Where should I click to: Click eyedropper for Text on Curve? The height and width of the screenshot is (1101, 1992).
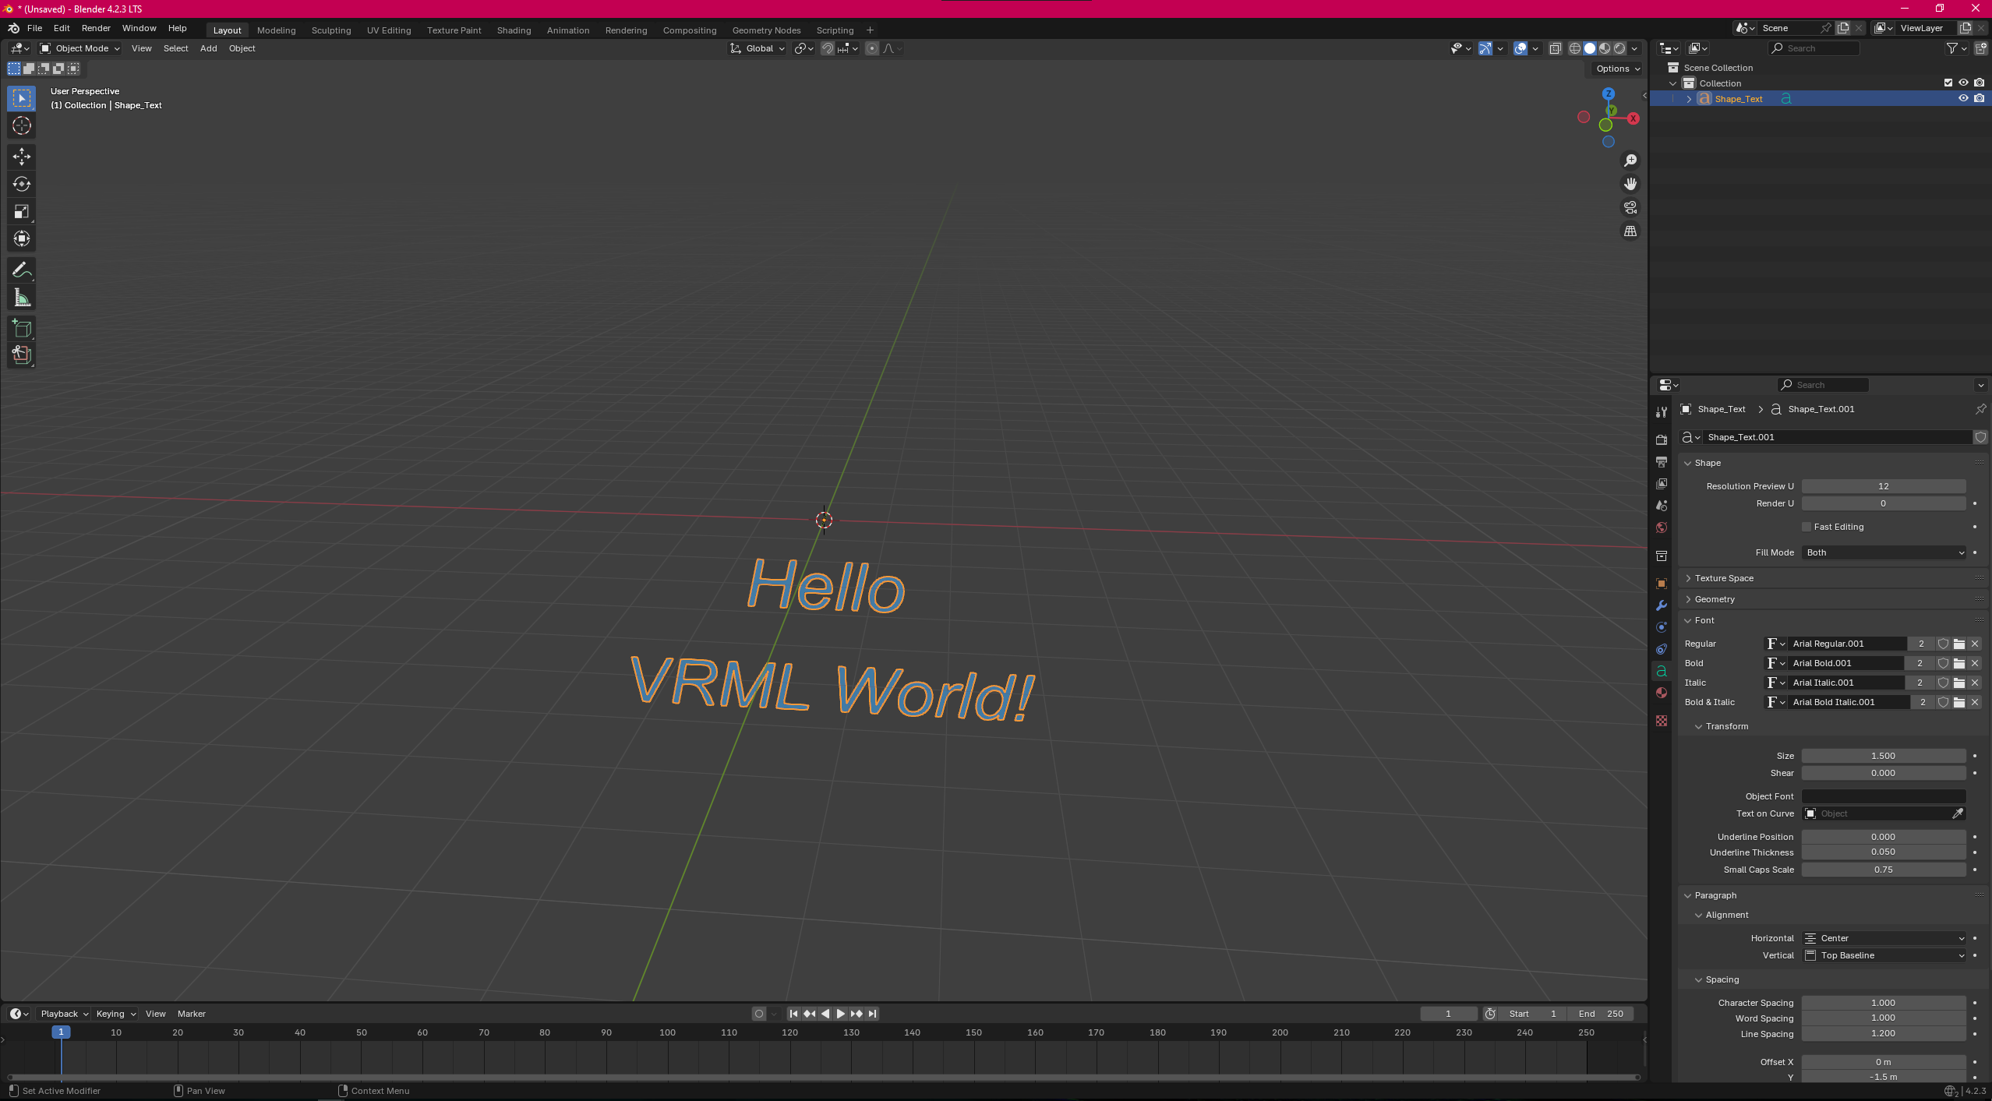coord(1957,813)
